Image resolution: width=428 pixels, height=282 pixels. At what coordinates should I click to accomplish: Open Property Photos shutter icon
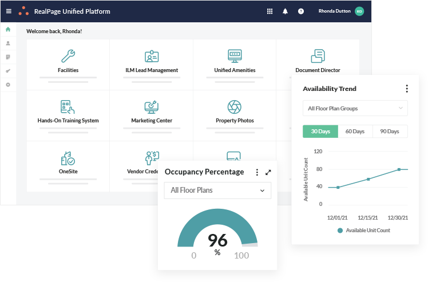[235, 106]
